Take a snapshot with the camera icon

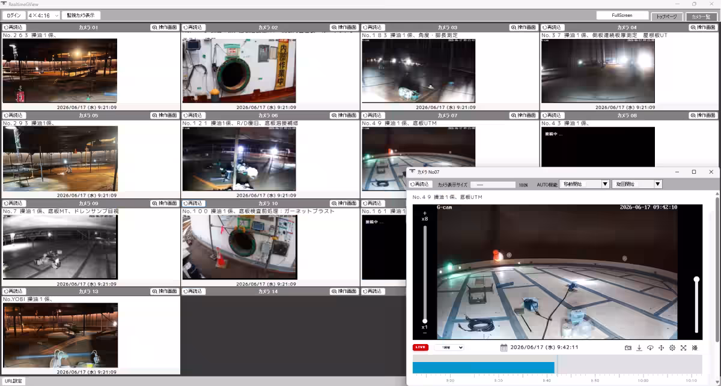coord(628,348)
